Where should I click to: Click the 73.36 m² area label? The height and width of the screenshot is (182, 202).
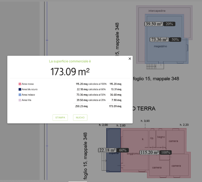(x=159, y=39)
